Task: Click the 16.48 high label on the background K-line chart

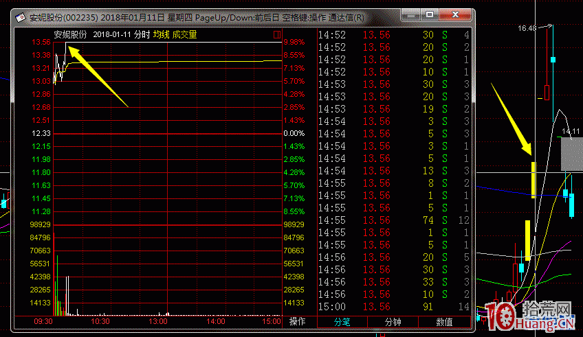Action: pyautogui.click(x=527, y=28)
